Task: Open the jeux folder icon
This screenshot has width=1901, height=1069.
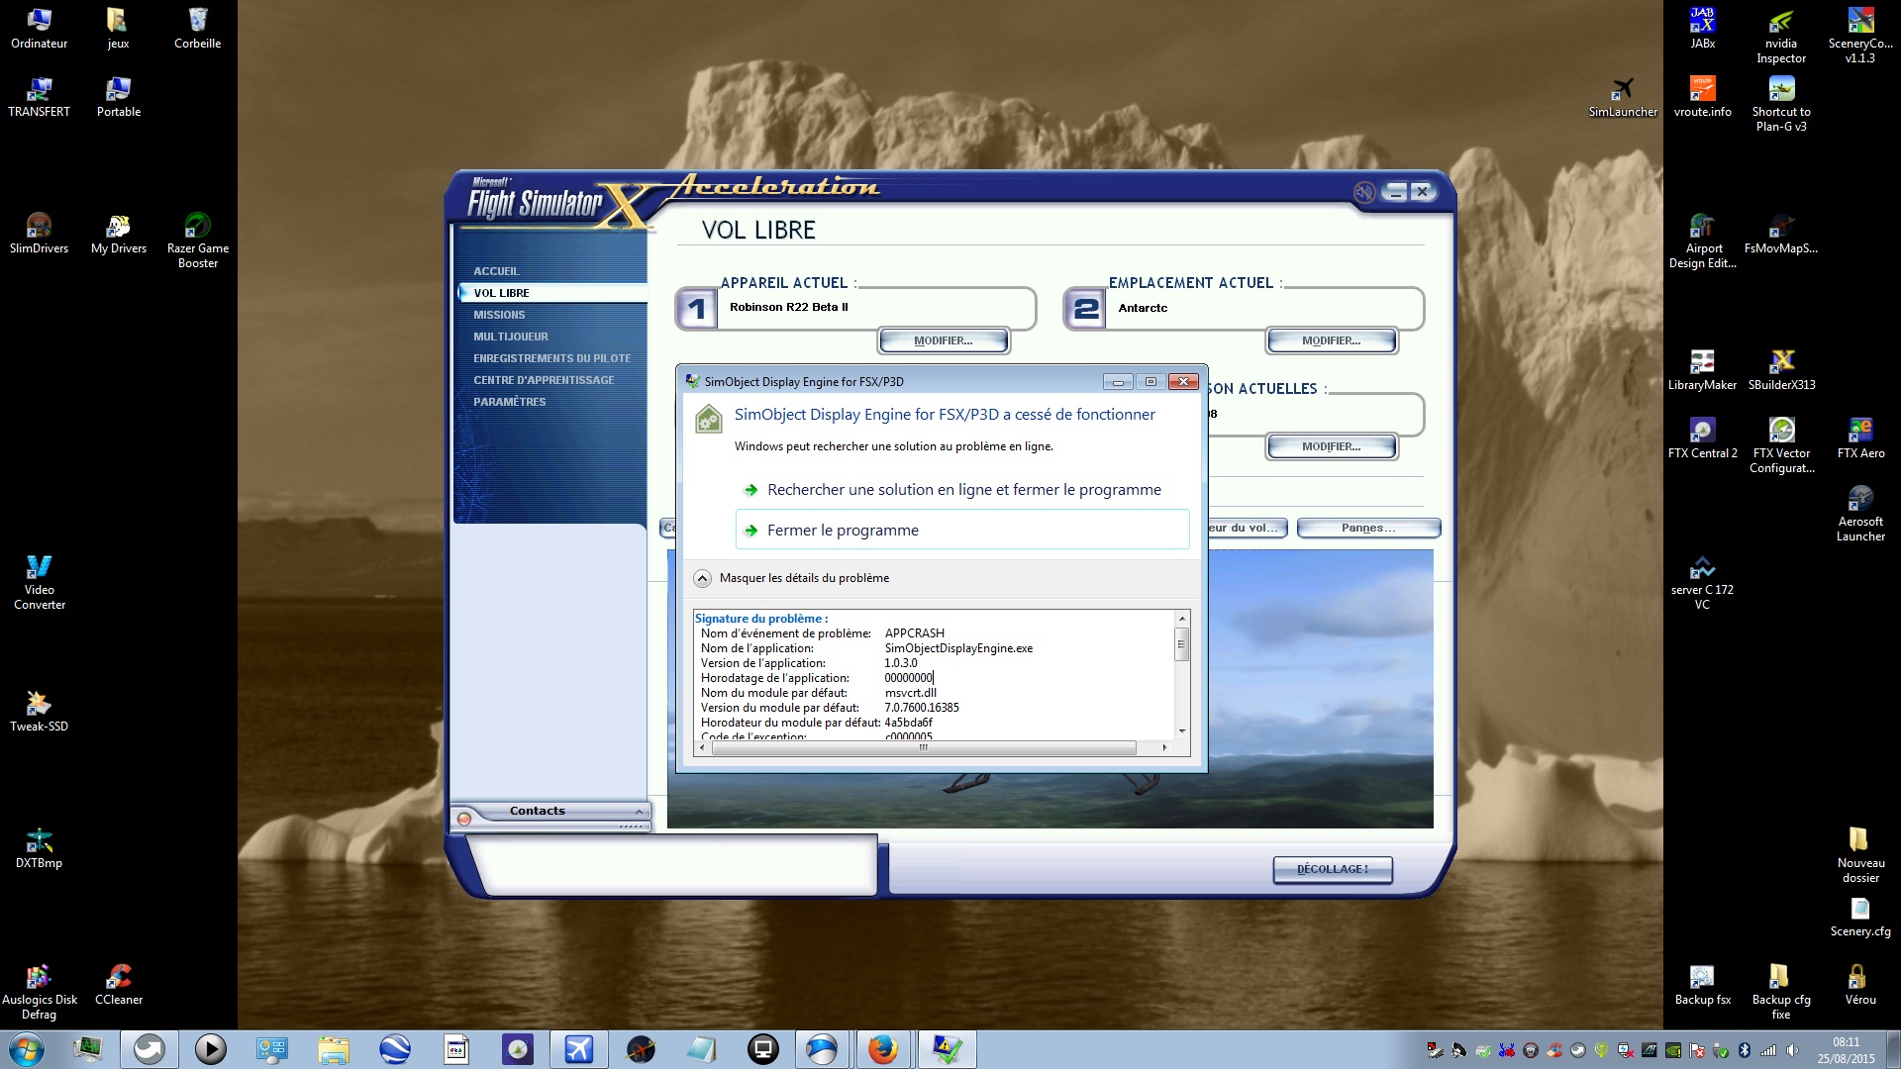Action: click(x=118, y=29)
